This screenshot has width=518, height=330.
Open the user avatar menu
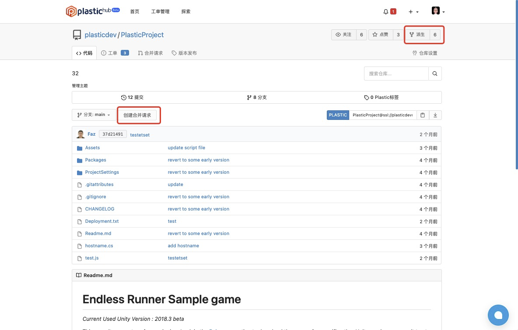click(438, 11)
